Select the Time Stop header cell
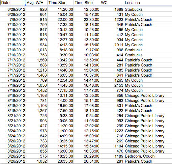 pyautogui.click(x=87, y=3)
